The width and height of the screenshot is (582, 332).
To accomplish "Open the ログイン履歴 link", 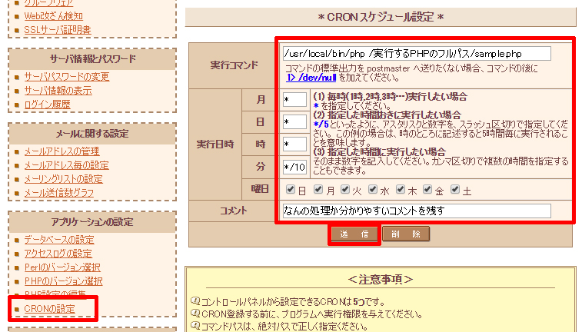I will [x=47, y=104].
